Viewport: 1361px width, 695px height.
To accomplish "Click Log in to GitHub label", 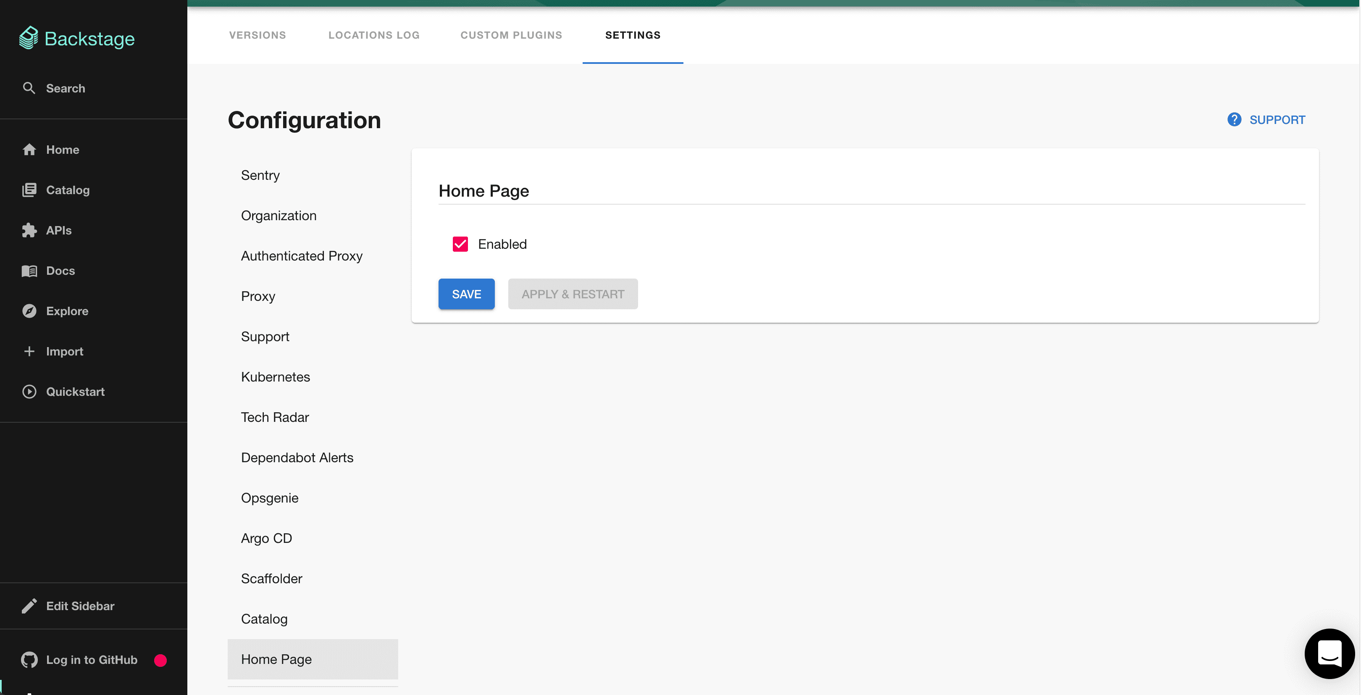I will coord(92,660).
